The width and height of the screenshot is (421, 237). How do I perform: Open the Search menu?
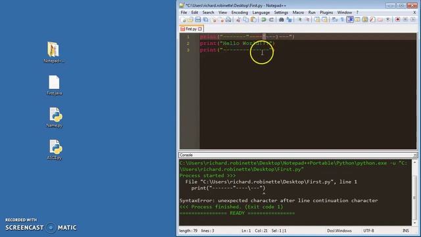[208, 13]
